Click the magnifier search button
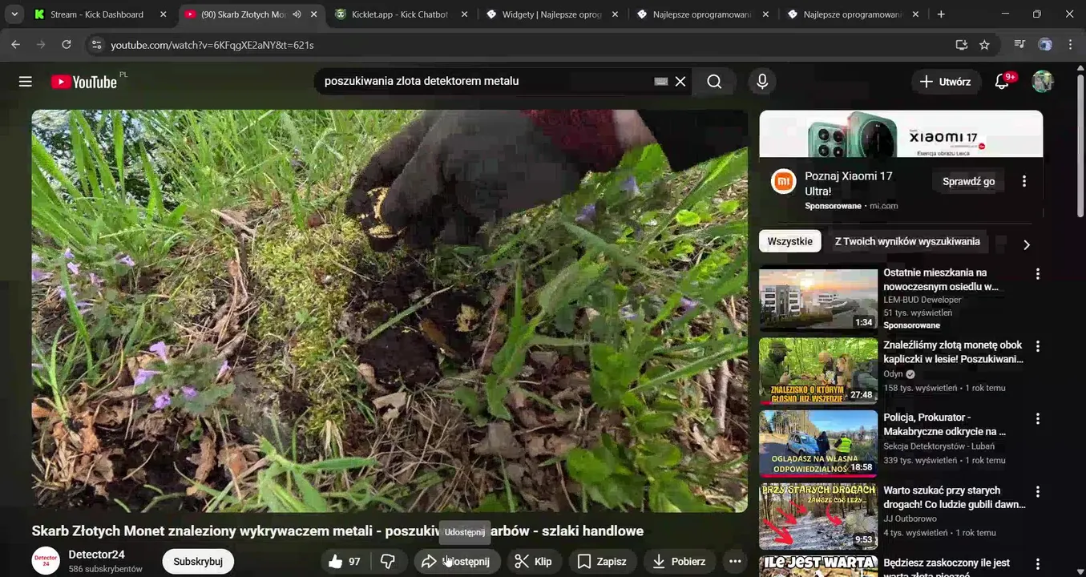This screenshot has width=1086, height=577. (x=714, y=82)
